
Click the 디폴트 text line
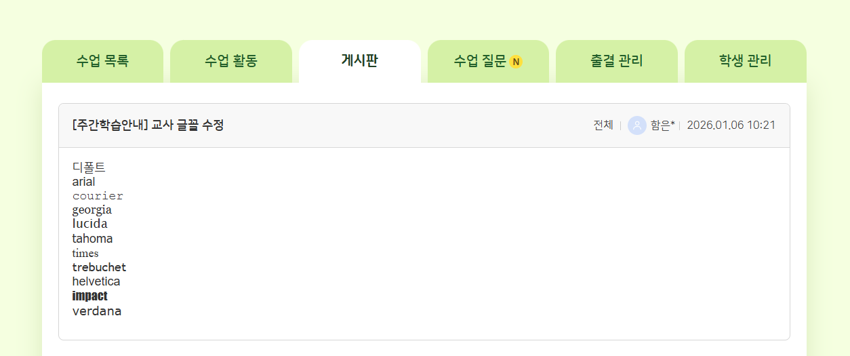(x=89, y=167)
